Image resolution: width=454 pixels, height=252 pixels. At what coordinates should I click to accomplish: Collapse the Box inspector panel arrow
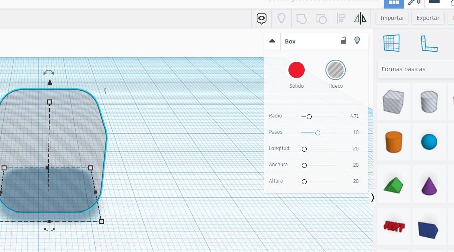coord(272,41)
